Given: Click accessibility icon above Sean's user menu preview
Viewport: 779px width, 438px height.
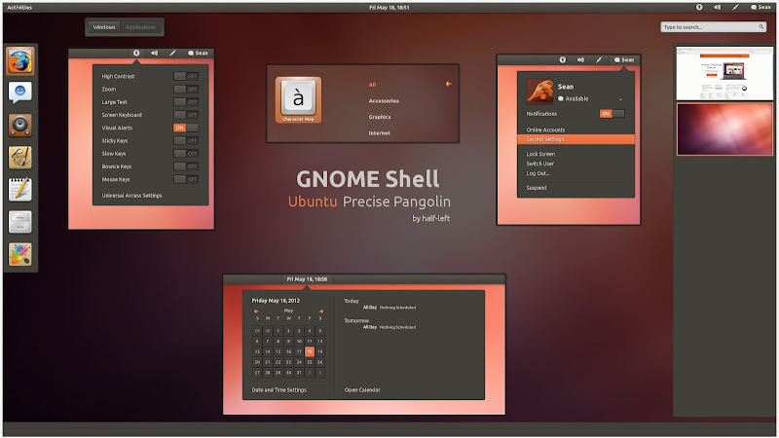Looking at the screenshot, I should [x=563, y=59].
